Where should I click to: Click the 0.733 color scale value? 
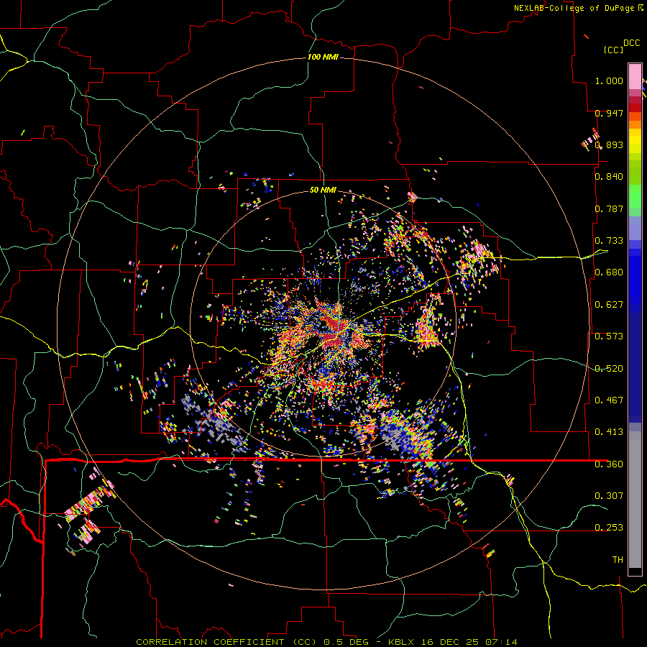609,241
